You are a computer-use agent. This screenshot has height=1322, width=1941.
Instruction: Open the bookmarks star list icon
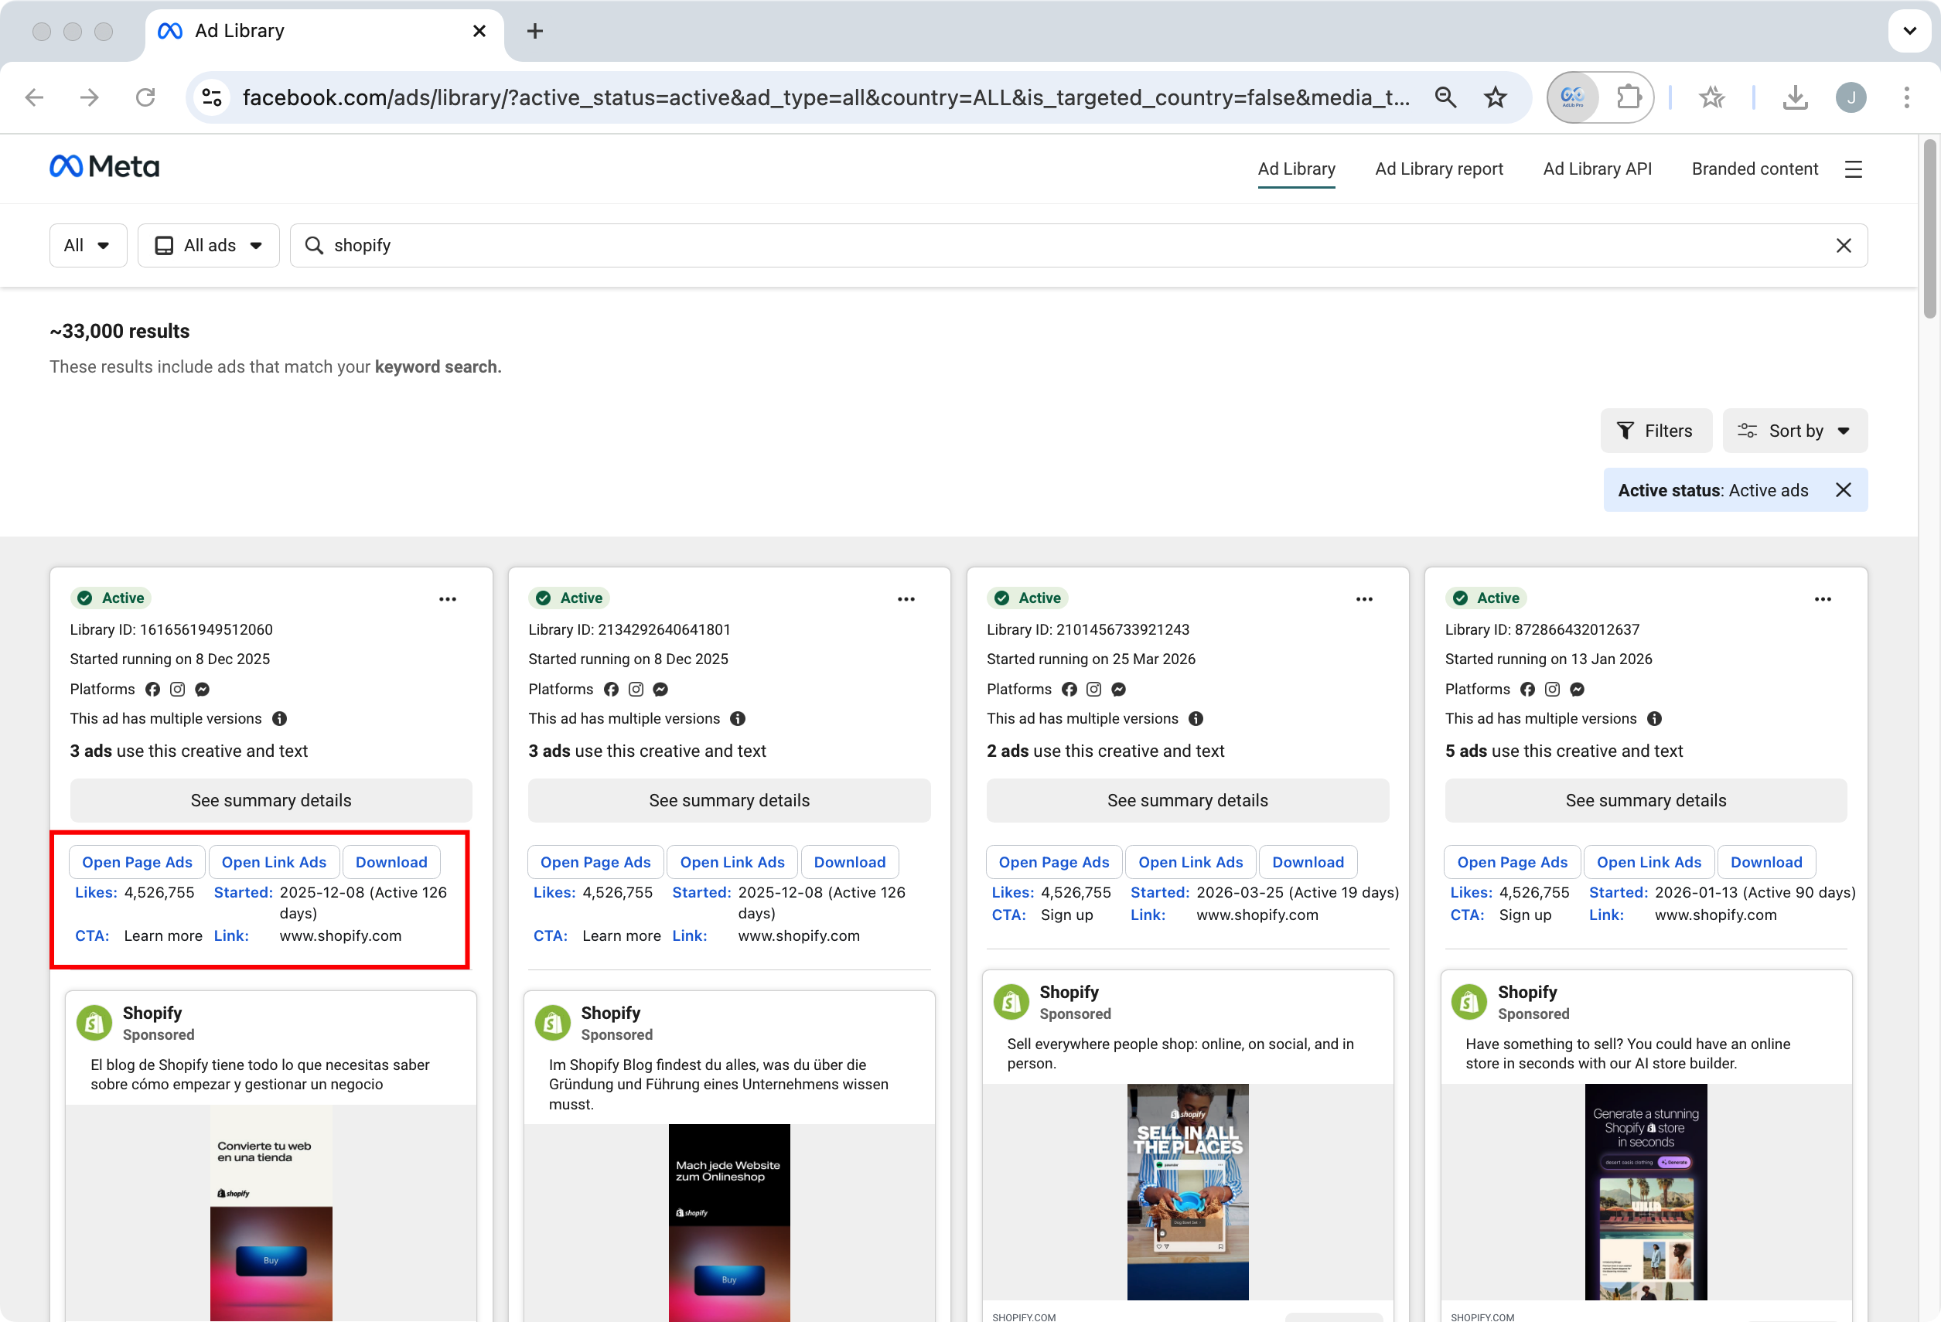[x=1712, y=97]
